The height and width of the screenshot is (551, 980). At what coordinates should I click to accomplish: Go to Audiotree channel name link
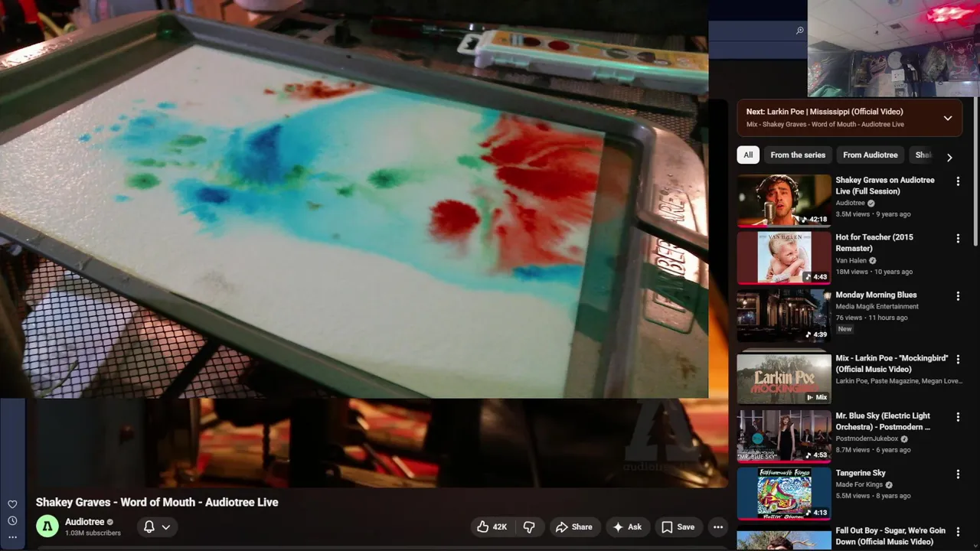click(x=84, y=522)
